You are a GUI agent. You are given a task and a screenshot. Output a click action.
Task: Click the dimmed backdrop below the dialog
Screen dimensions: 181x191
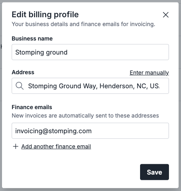pyautogui.click(x=90, y=190)
